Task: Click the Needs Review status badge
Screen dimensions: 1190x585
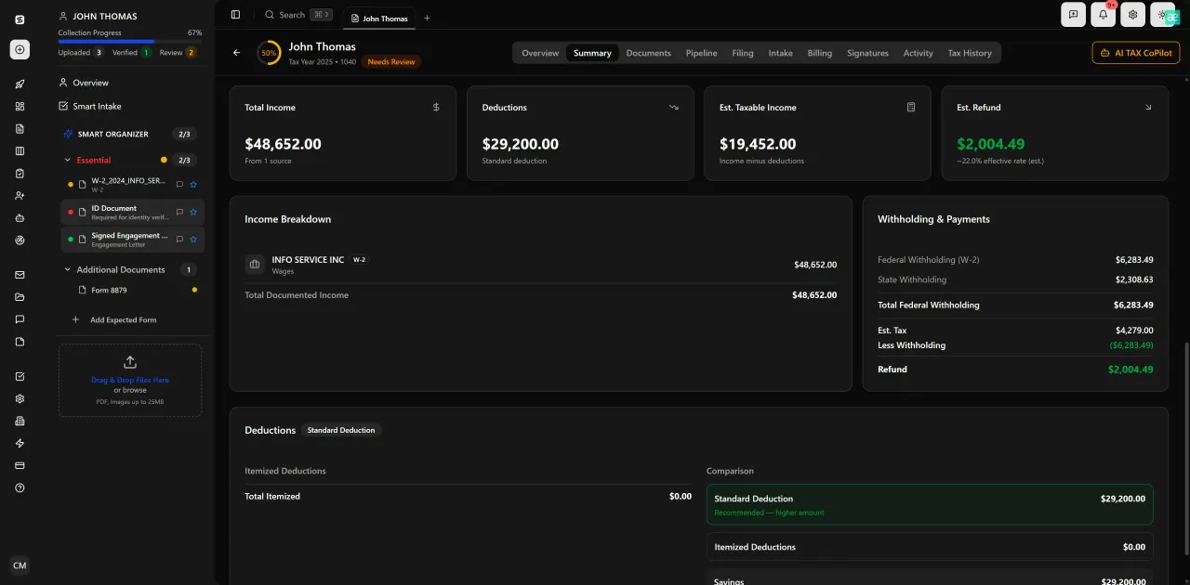Action: (x=391, y=62)
